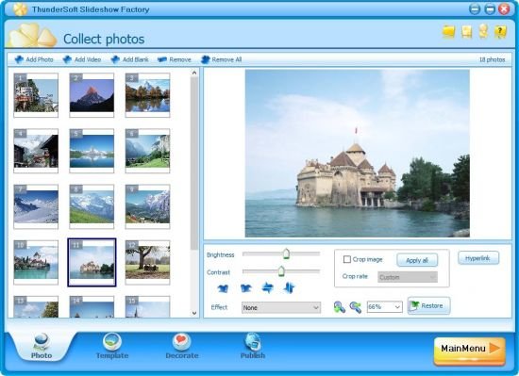
Task: Enable the Crop image checkbox
Action: (x=347, y=259)
